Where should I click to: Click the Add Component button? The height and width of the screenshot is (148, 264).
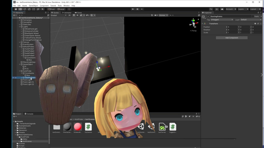232,38
